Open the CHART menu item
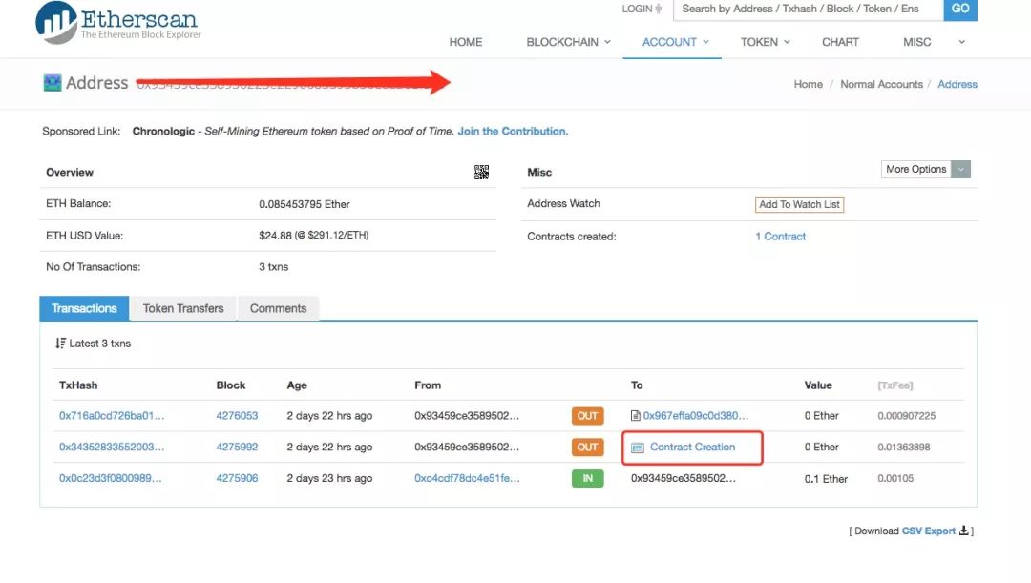The width and height of the screenshot is (1031, 583). coord(840,42)
